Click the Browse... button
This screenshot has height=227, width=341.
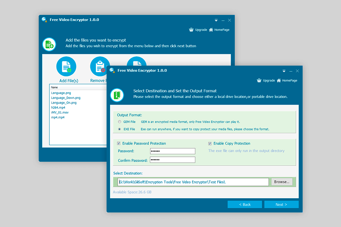point(282,182)
